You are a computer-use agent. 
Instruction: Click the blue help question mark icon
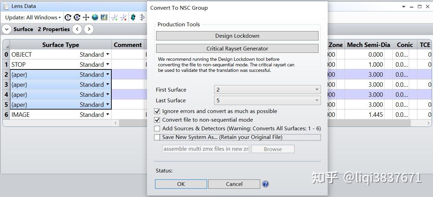pos(265,184)
